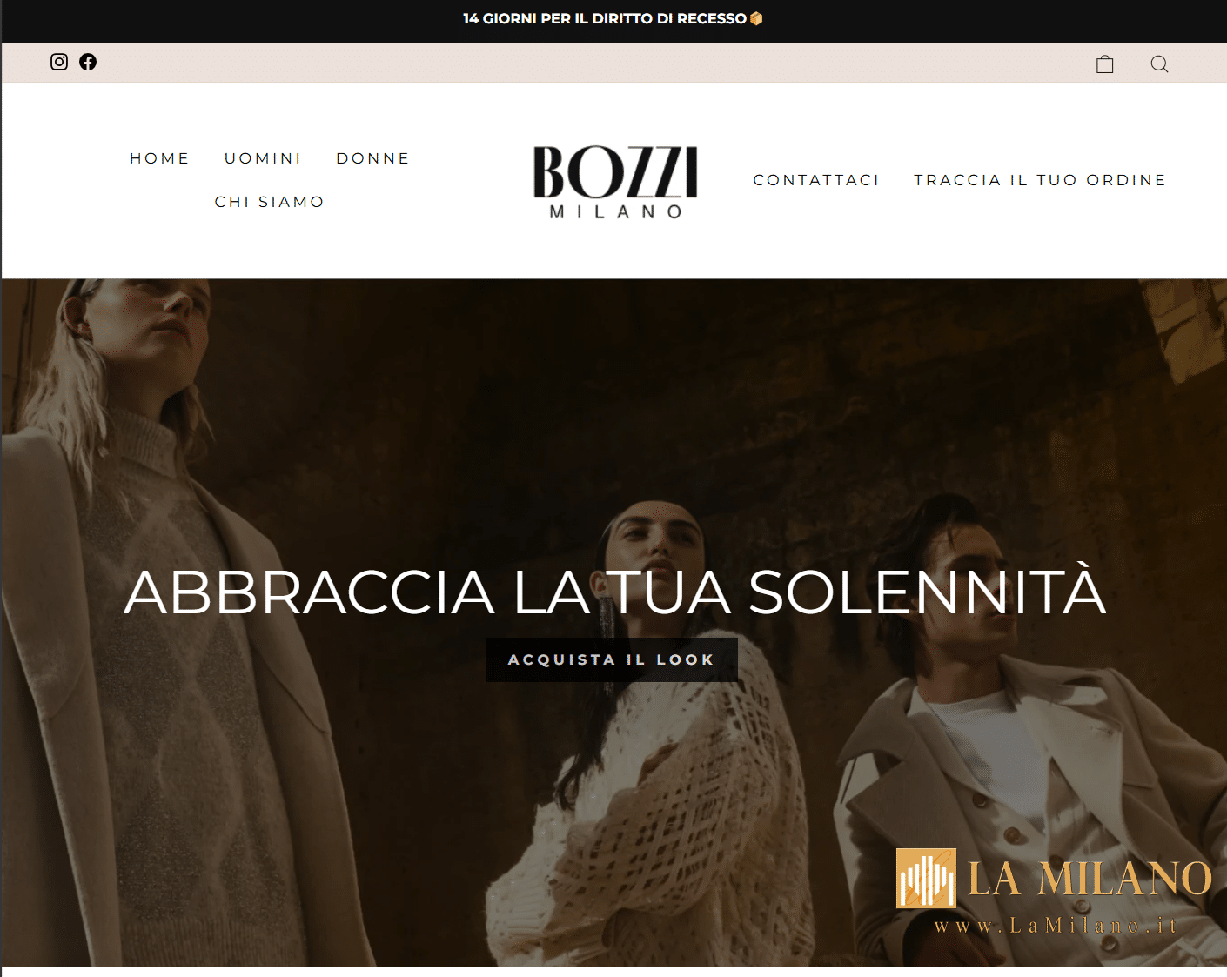Click the 14 giorni diritto di recesso banner text
1227x977 pixels.
click(x=605, y=18)
